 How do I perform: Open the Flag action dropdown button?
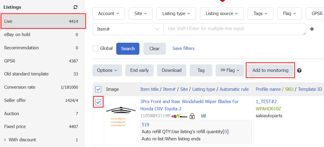230,70
